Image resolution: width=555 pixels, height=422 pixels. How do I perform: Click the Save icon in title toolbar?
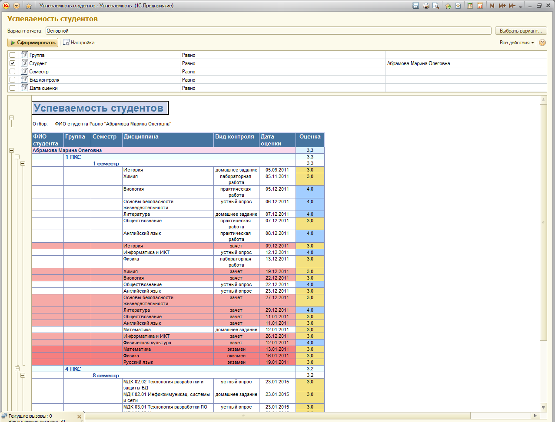[x=415, y=6]
